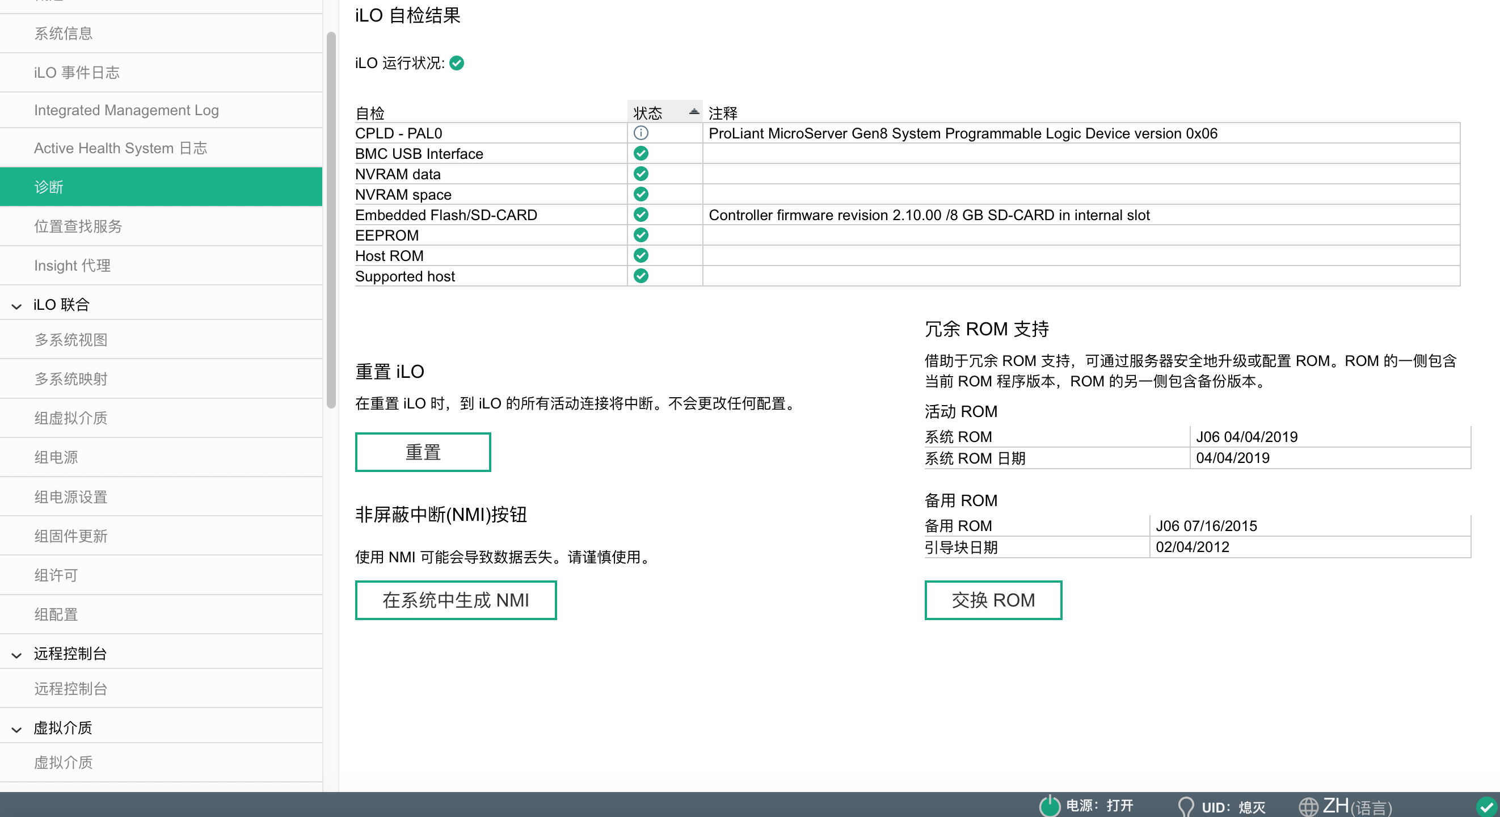Image resolution: width=1500 pixels, height=817 pixels.
Task: Open Integrated Management Log
Action: [x=161, y=110]
